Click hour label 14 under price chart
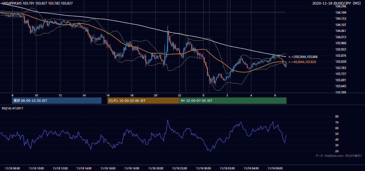The width and height of the screenshot is (365, 171). click(84, 95)
